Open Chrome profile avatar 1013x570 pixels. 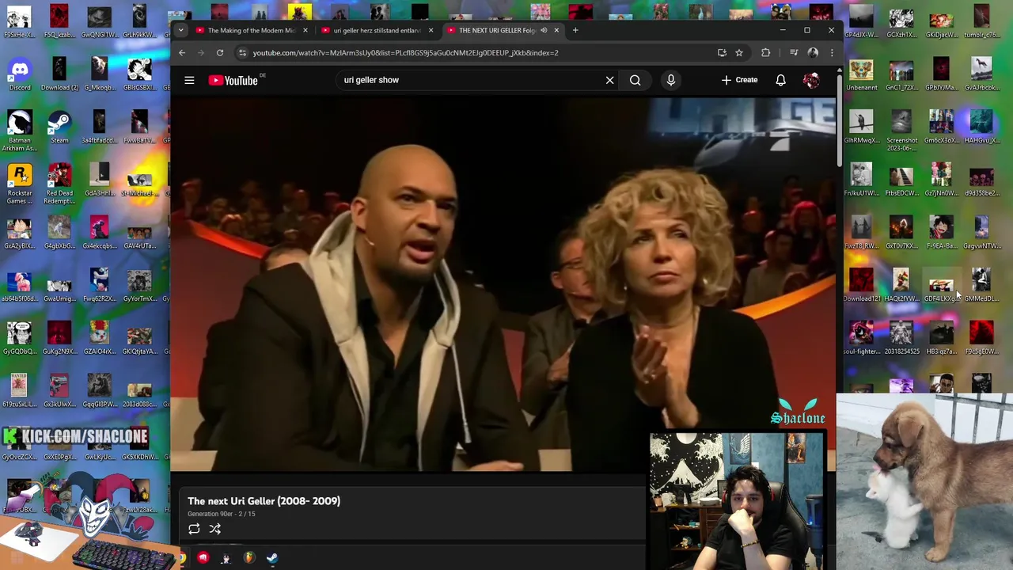813,53
